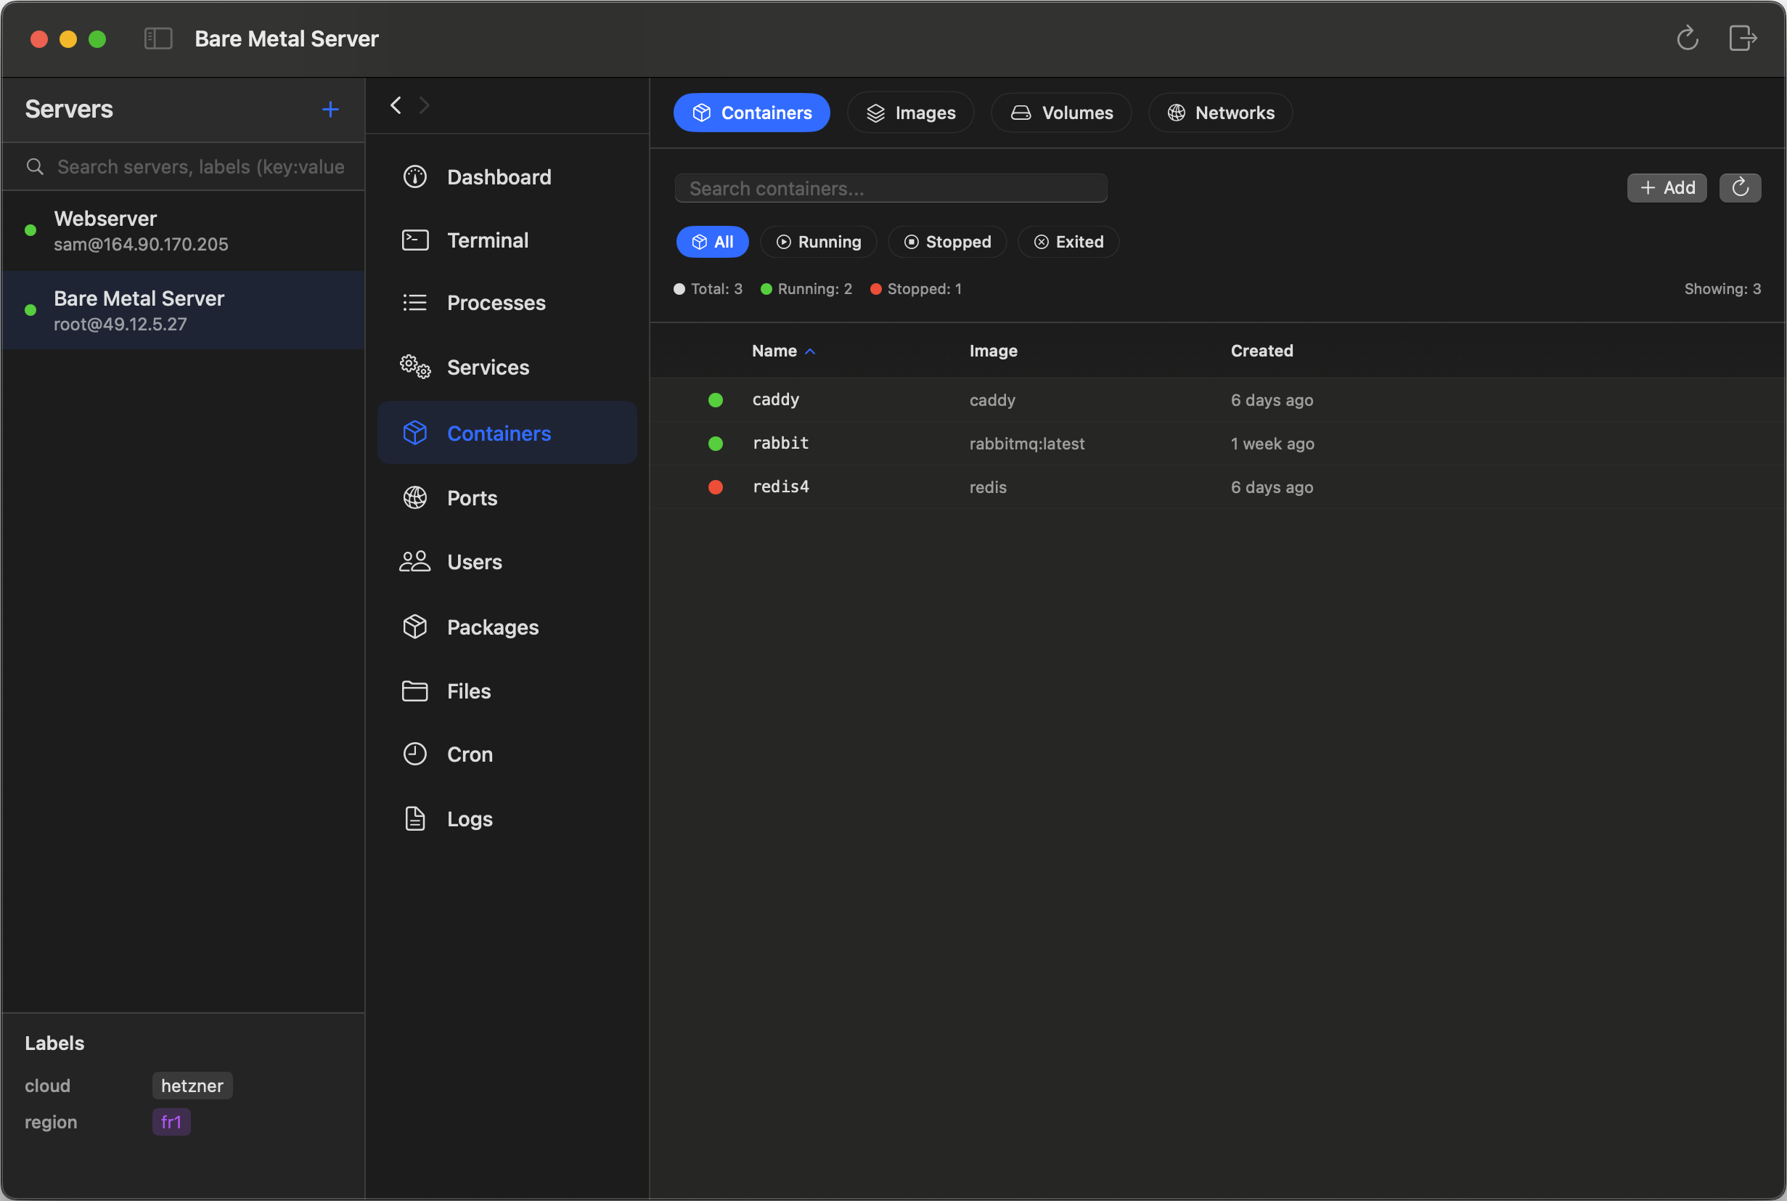Open the redis4 container row
The width and height of the screenshot is (1787, 1201).
point(1217,487)
